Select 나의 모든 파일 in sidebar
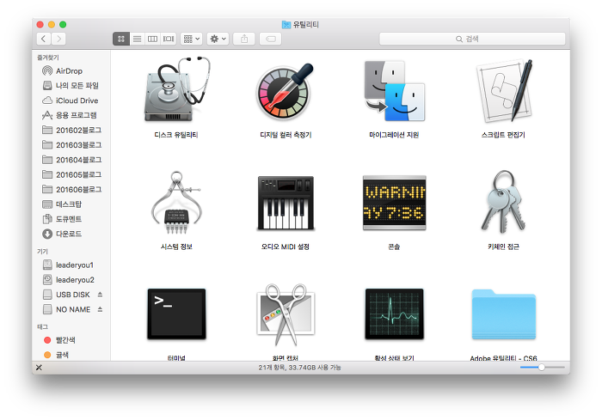Viewport: 602px width, 420px height. pos(69,86)
